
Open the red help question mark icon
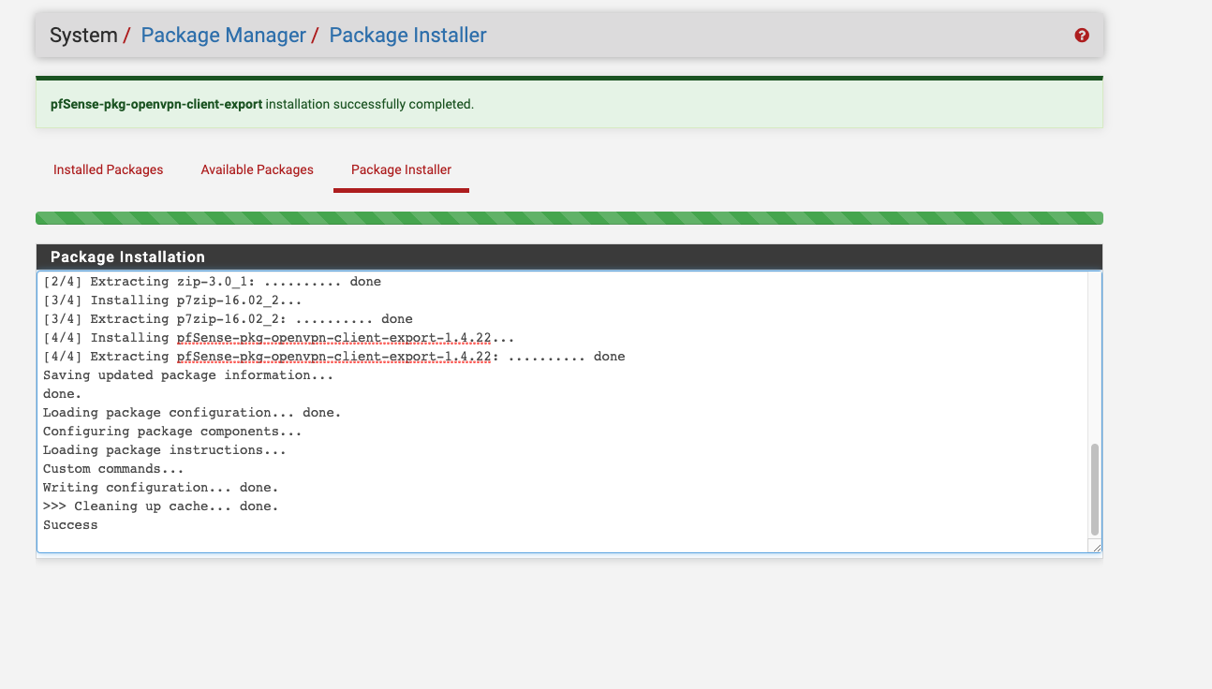(x=1082, y=36)
